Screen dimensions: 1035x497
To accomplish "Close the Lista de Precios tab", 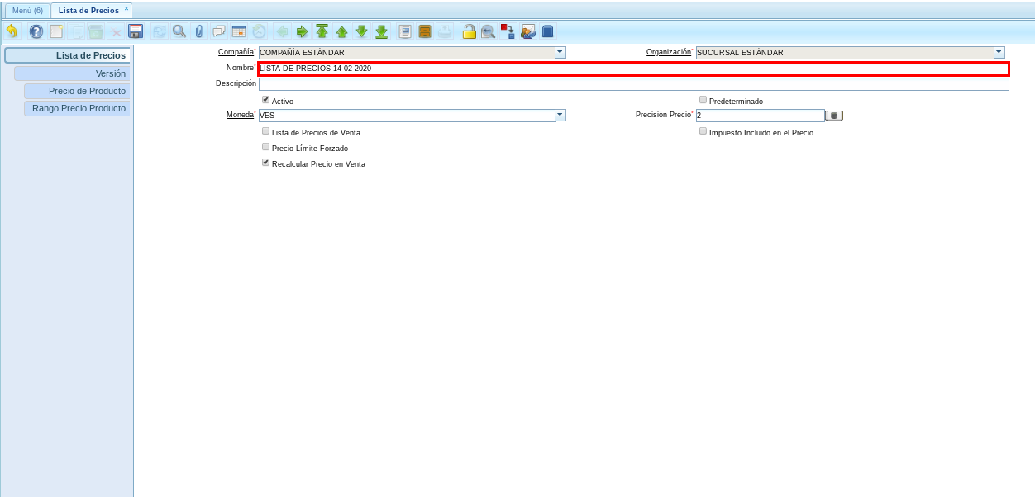I will click(126, 8).
